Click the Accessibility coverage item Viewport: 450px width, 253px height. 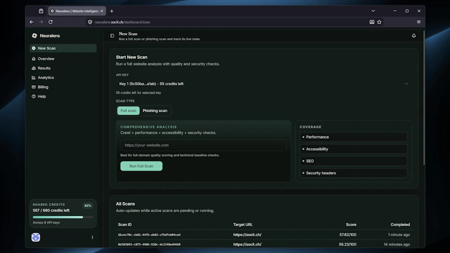(x=353, y=149)
